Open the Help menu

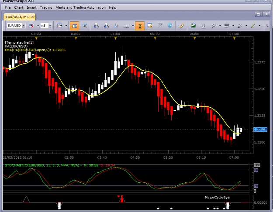[x=112, y=7]
